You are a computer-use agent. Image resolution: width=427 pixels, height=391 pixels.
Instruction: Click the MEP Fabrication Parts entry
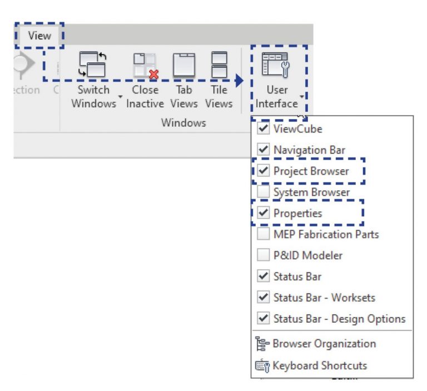coord(326,234)
